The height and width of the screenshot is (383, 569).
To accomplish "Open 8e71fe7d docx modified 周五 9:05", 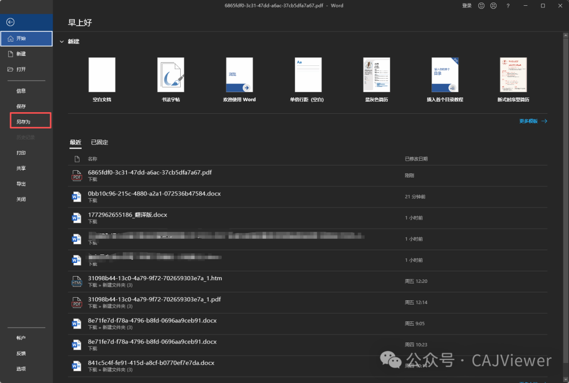I will 308,323.
